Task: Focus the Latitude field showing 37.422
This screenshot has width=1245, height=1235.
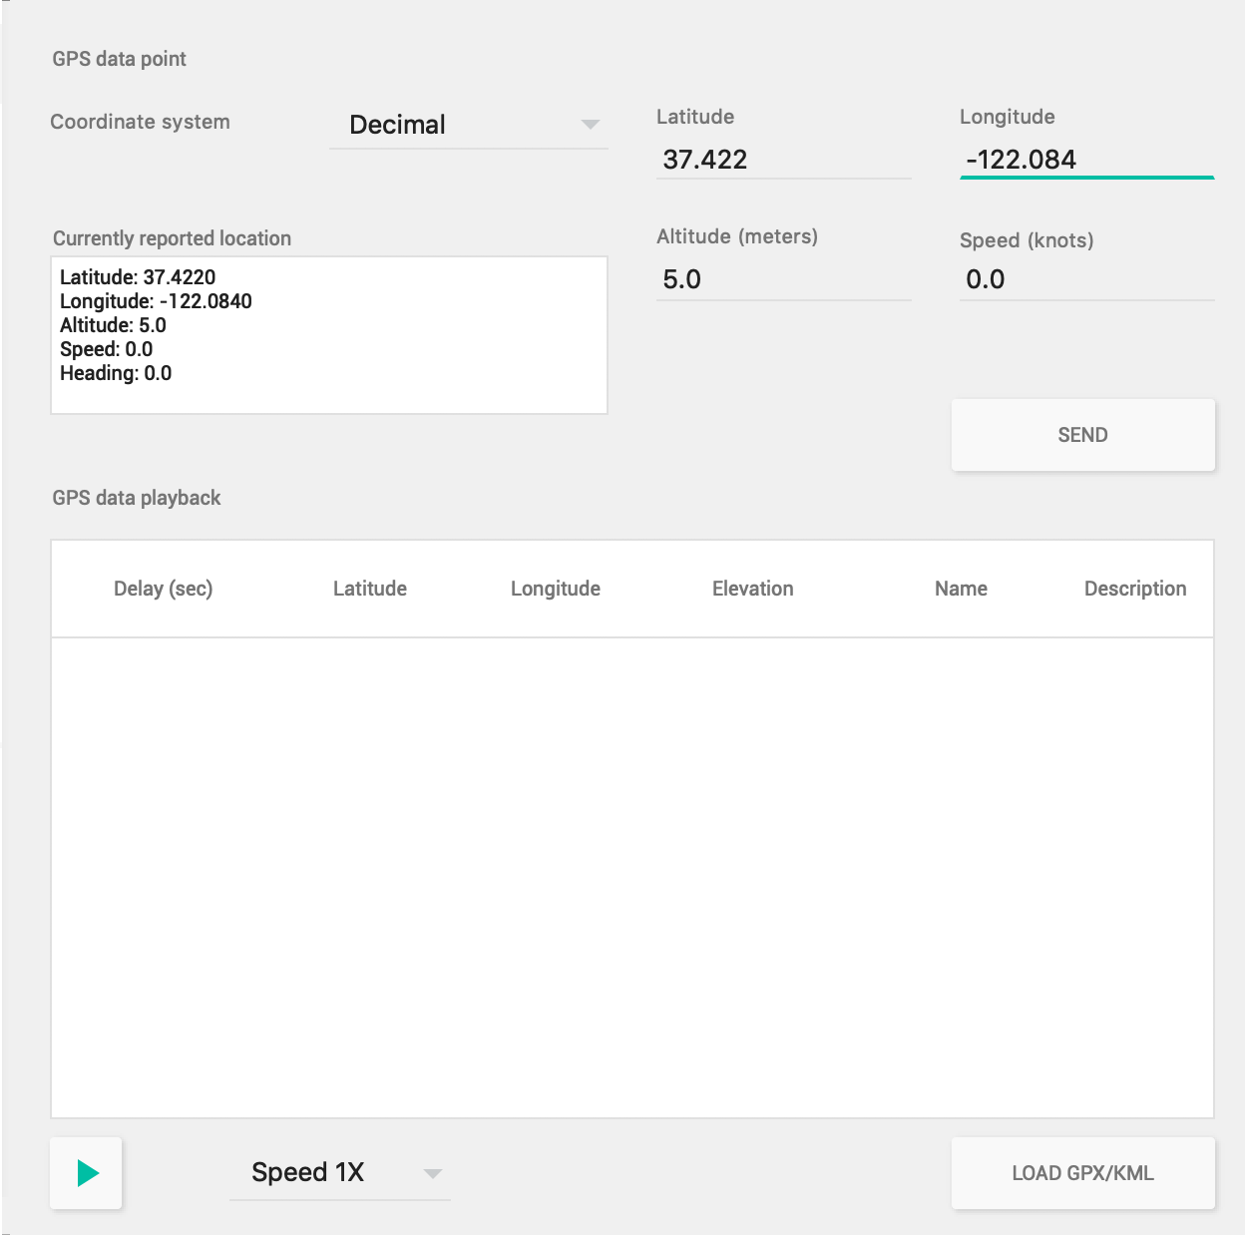Action: [x=783, y=160]
